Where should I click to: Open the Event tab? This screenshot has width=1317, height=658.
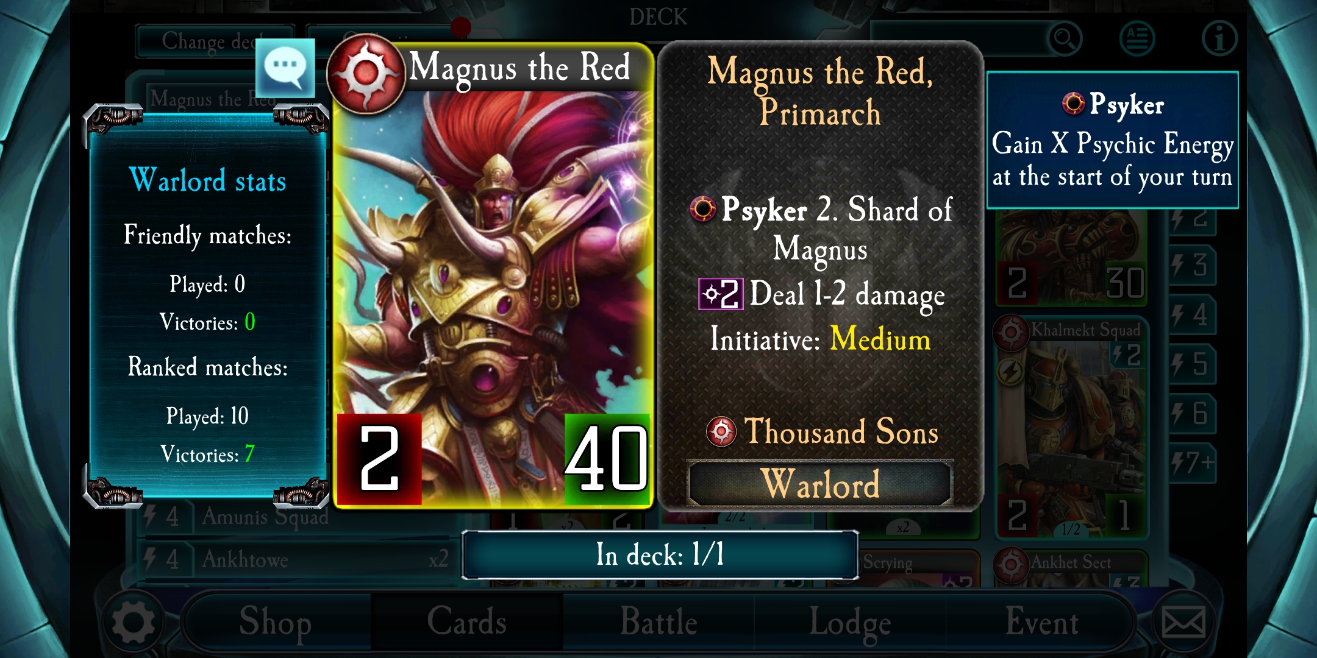pos(1041,623)
